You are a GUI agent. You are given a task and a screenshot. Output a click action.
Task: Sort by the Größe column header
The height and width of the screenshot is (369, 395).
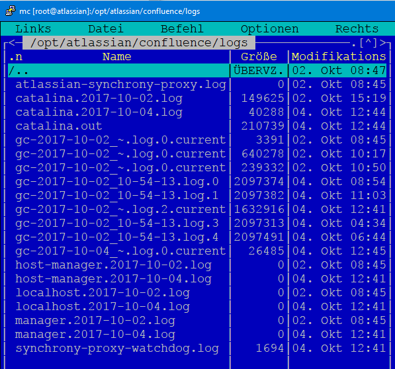point(259,57)
